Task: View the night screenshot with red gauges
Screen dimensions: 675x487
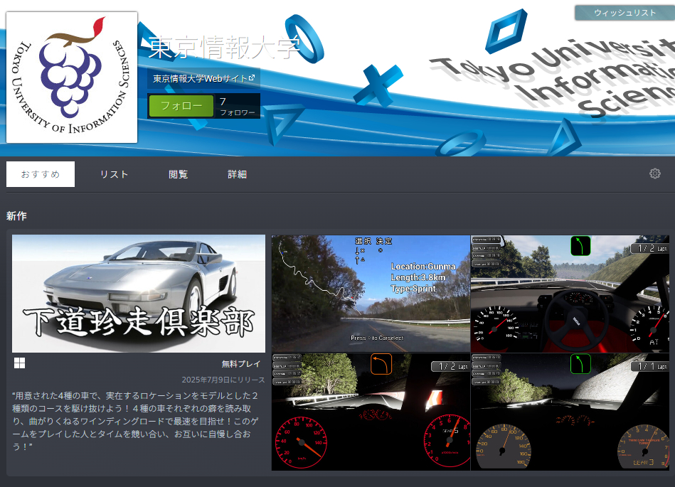Action: coord(371,412)
